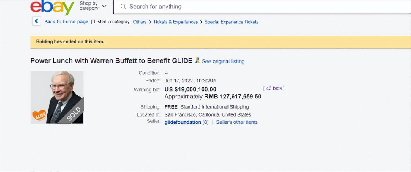Click the back arrow icon button
The height and width of the screenshot is (172, 411).
[x=37, y=21]
